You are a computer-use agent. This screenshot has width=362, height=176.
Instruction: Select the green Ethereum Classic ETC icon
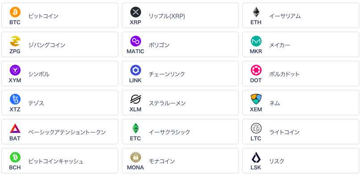click(136, 128)
